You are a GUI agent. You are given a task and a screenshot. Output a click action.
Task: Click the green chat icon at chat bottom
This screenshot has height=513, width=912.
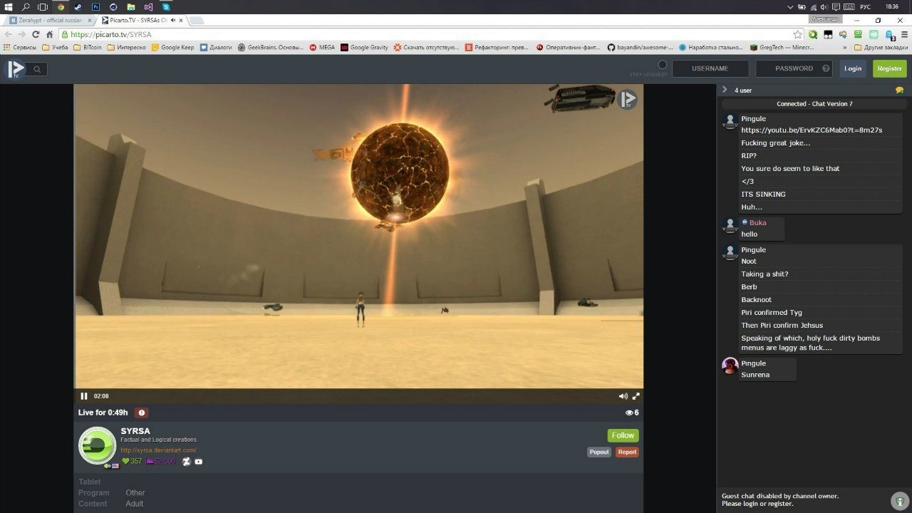click(899, 499)
